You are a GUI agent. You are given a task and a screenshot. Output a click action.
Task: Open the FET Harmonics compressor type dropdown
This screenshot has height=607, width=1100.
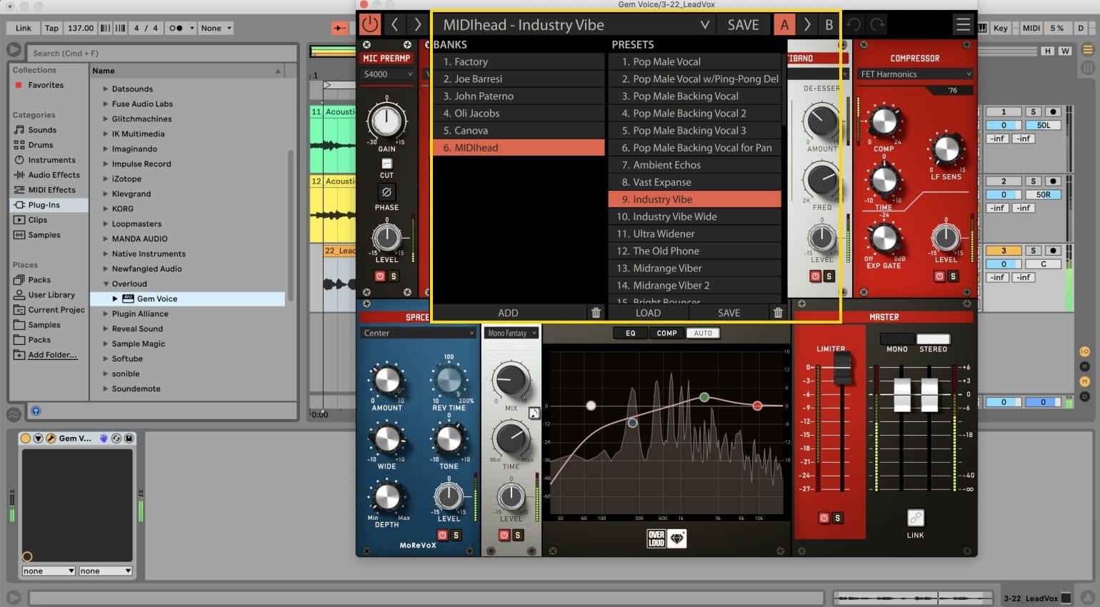(x=915, y=74)
